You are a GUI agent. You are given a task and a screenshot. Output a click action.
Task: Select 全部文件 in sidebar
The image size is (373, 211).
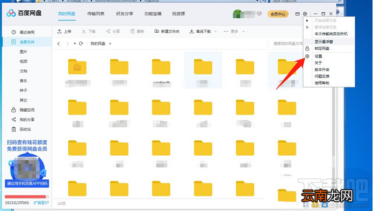[x=27, y=42]
